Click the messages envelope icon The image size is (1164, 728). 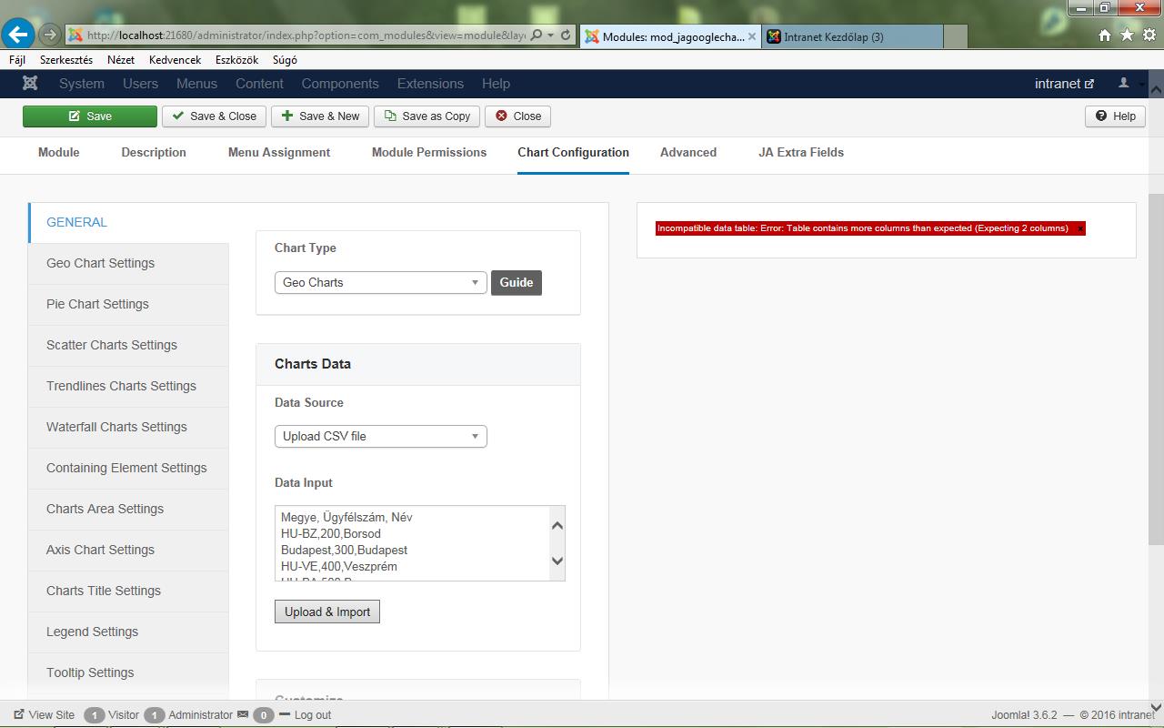(243, 714)
